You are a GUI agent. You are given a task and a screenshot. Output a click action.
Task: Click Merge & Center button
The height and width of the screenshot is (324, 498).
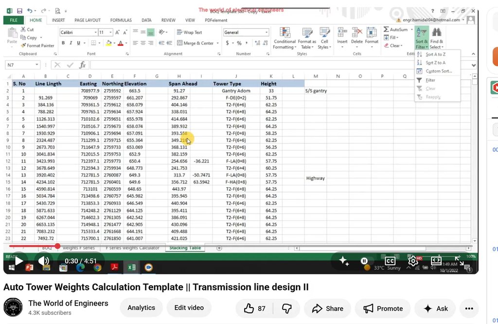[196, 43]
